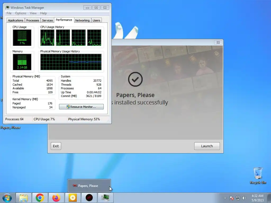The width and height of the screenshot is (271, 203).
Task: Open Resource Monitor from Task Manager
Action: click(x=81, y=107)
